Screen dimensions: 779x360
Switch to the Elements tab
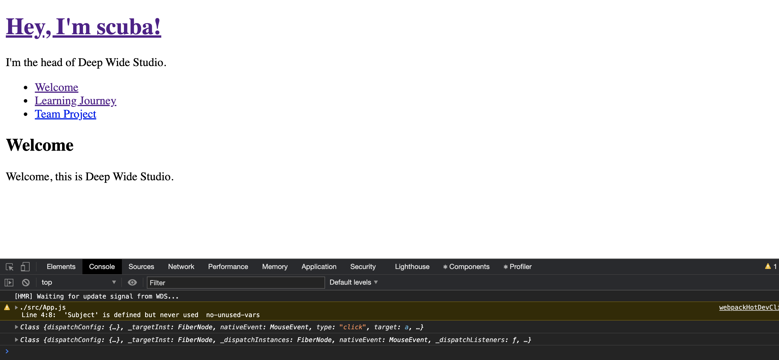point(61,267)
